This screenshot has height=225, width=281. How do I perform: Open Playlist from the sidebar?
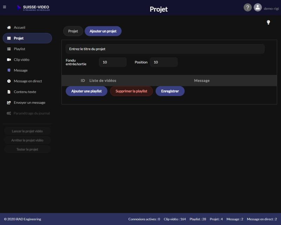[19, 49]
